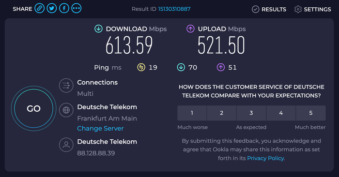Click the download arrow icon
Screen dimensions: 339x177
99,29
